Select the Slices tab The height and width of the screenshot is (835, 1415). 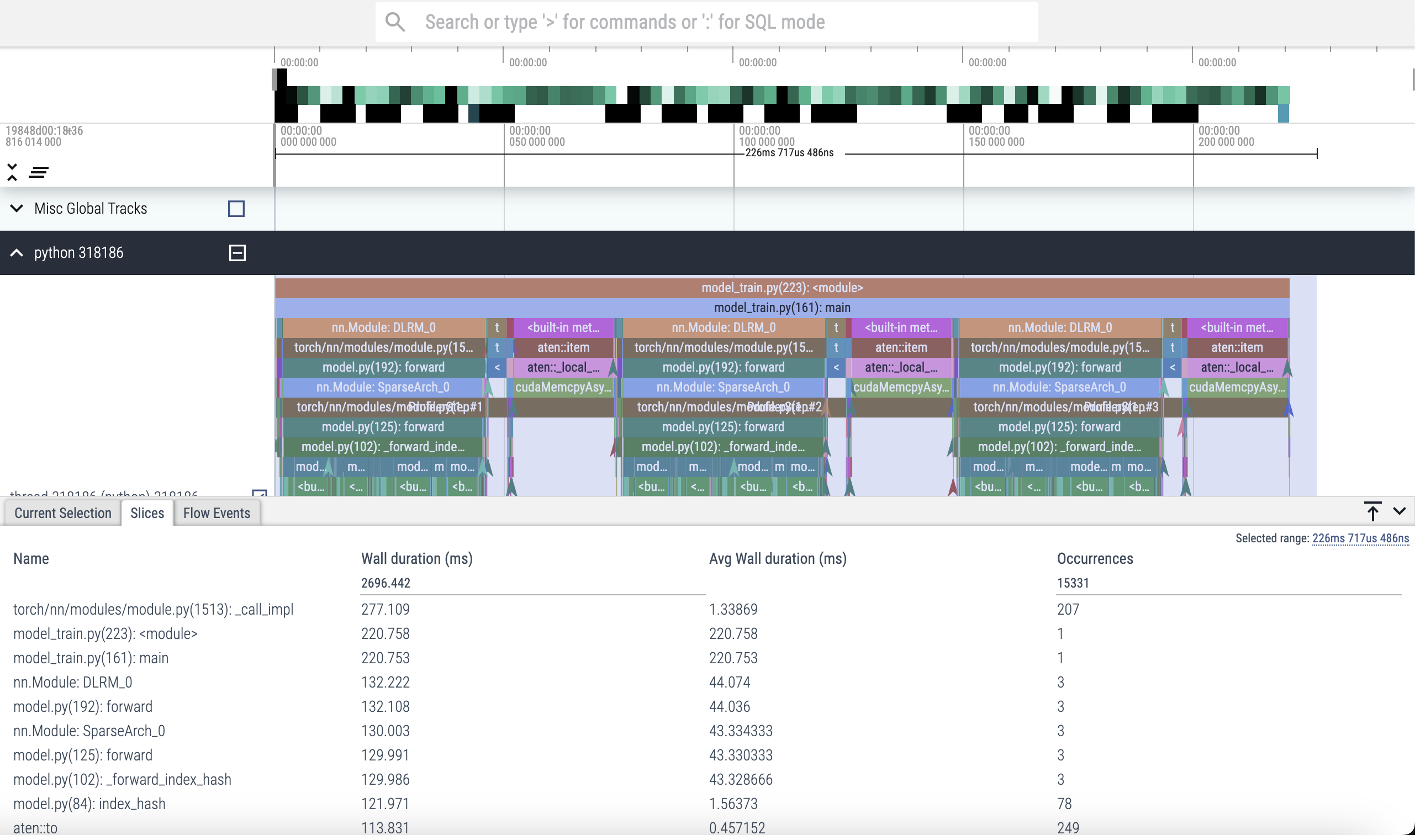point(147,513)
